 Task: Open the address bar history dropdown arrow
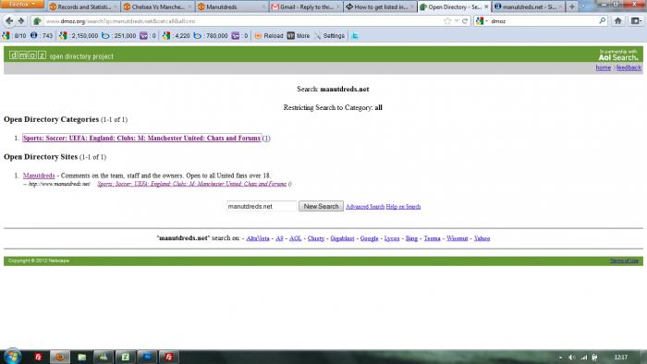pyautogui.click(x=457, y=20)
